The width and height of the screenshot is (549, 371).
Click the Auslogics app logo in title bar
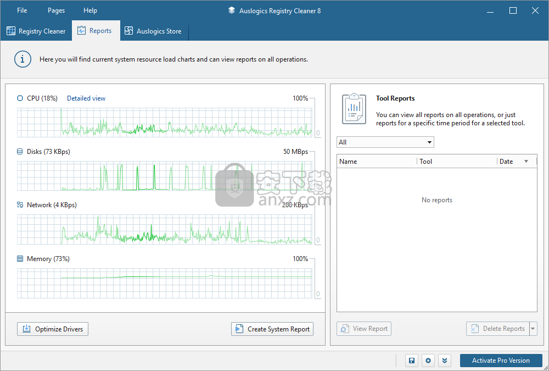[x=232, y=10]
